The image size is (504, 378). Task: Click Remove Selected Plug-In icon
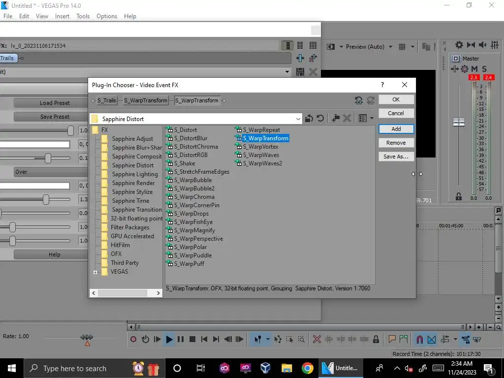pos(313,58)
